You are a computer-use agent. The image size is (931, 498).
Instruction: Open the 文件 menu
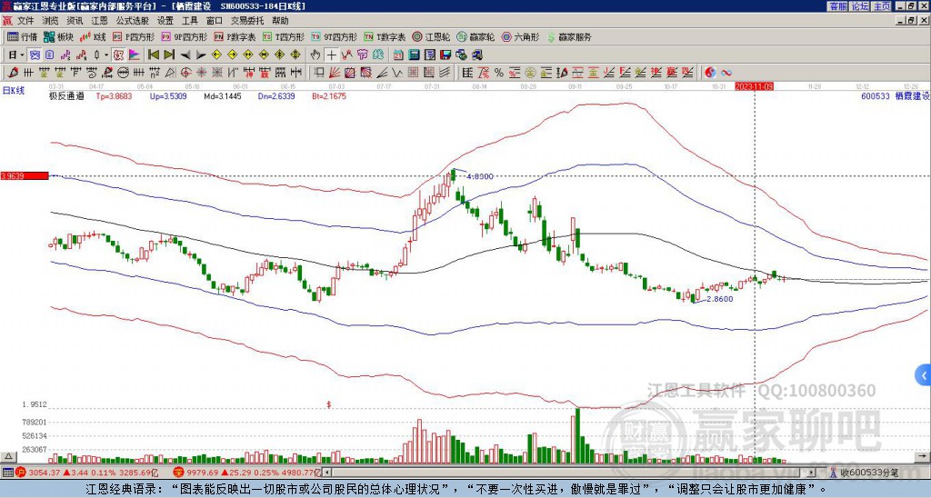(25, 21)
